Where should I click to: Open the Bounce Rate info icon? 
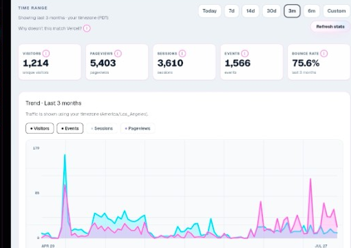tap(324, 54)
